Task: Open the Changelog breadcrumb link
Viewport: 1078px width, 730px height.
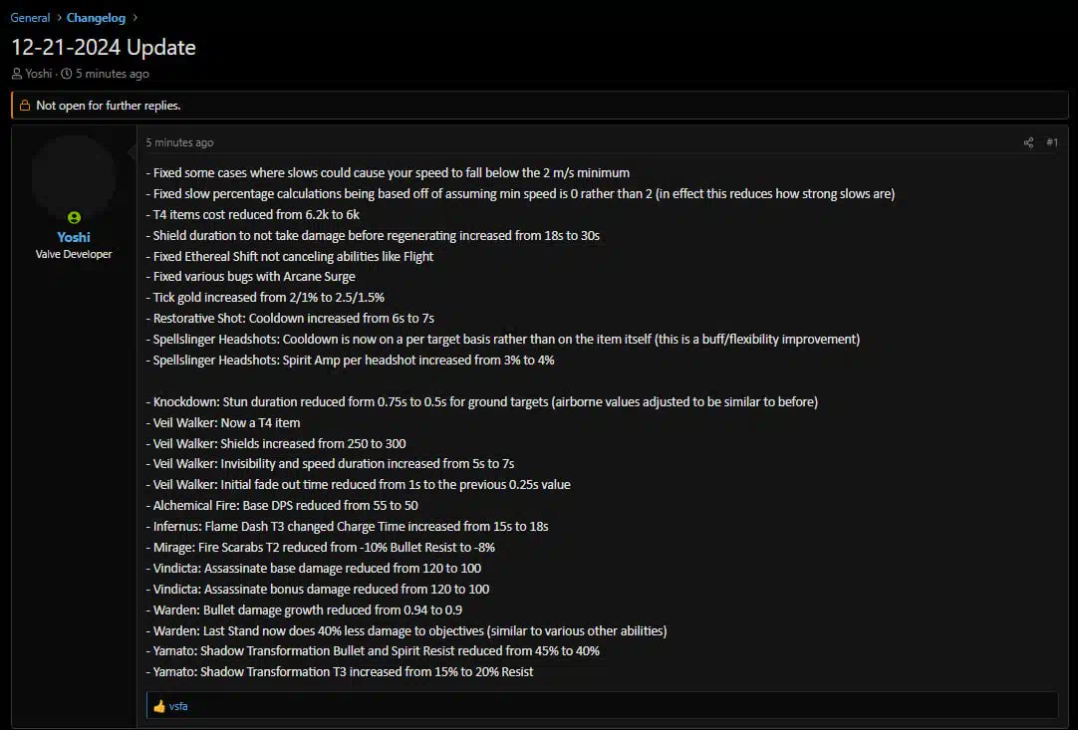Action: (96, 18)
